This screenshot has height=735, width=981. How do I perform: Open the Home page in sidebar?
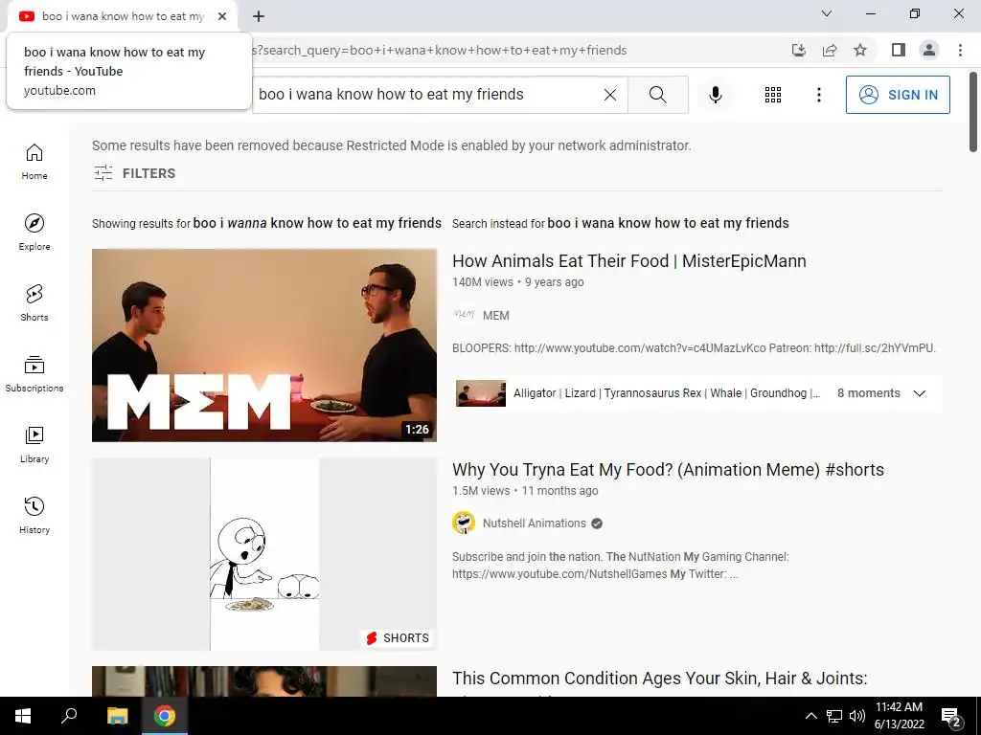34,161
